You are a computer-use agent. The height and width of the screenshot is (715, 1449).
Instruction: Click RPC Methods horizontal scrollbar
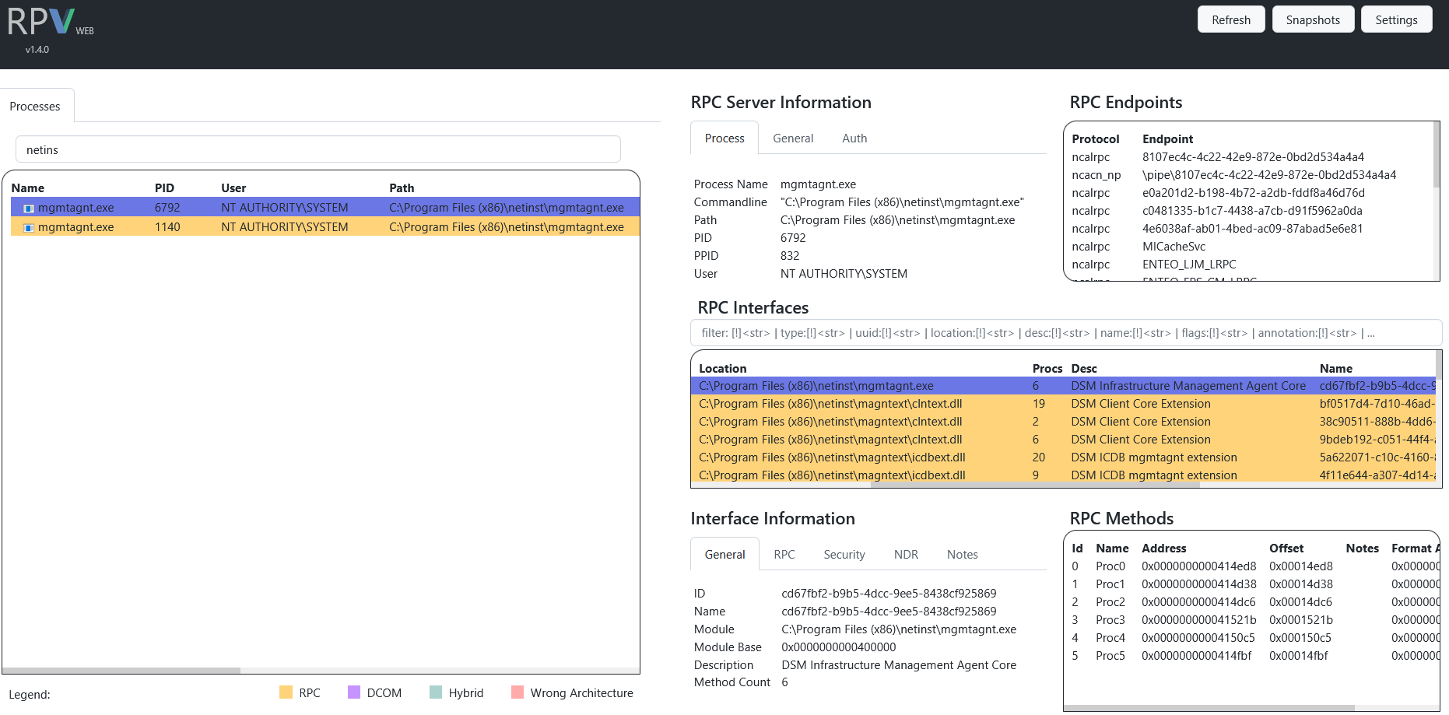point(1209,708)
